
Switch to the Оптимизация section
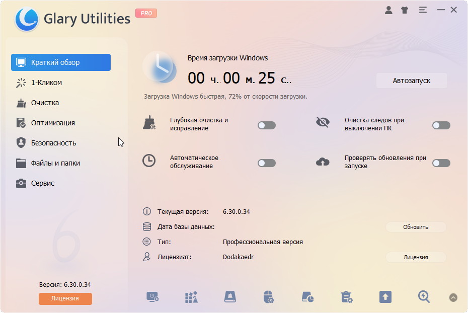click(61, 123)
